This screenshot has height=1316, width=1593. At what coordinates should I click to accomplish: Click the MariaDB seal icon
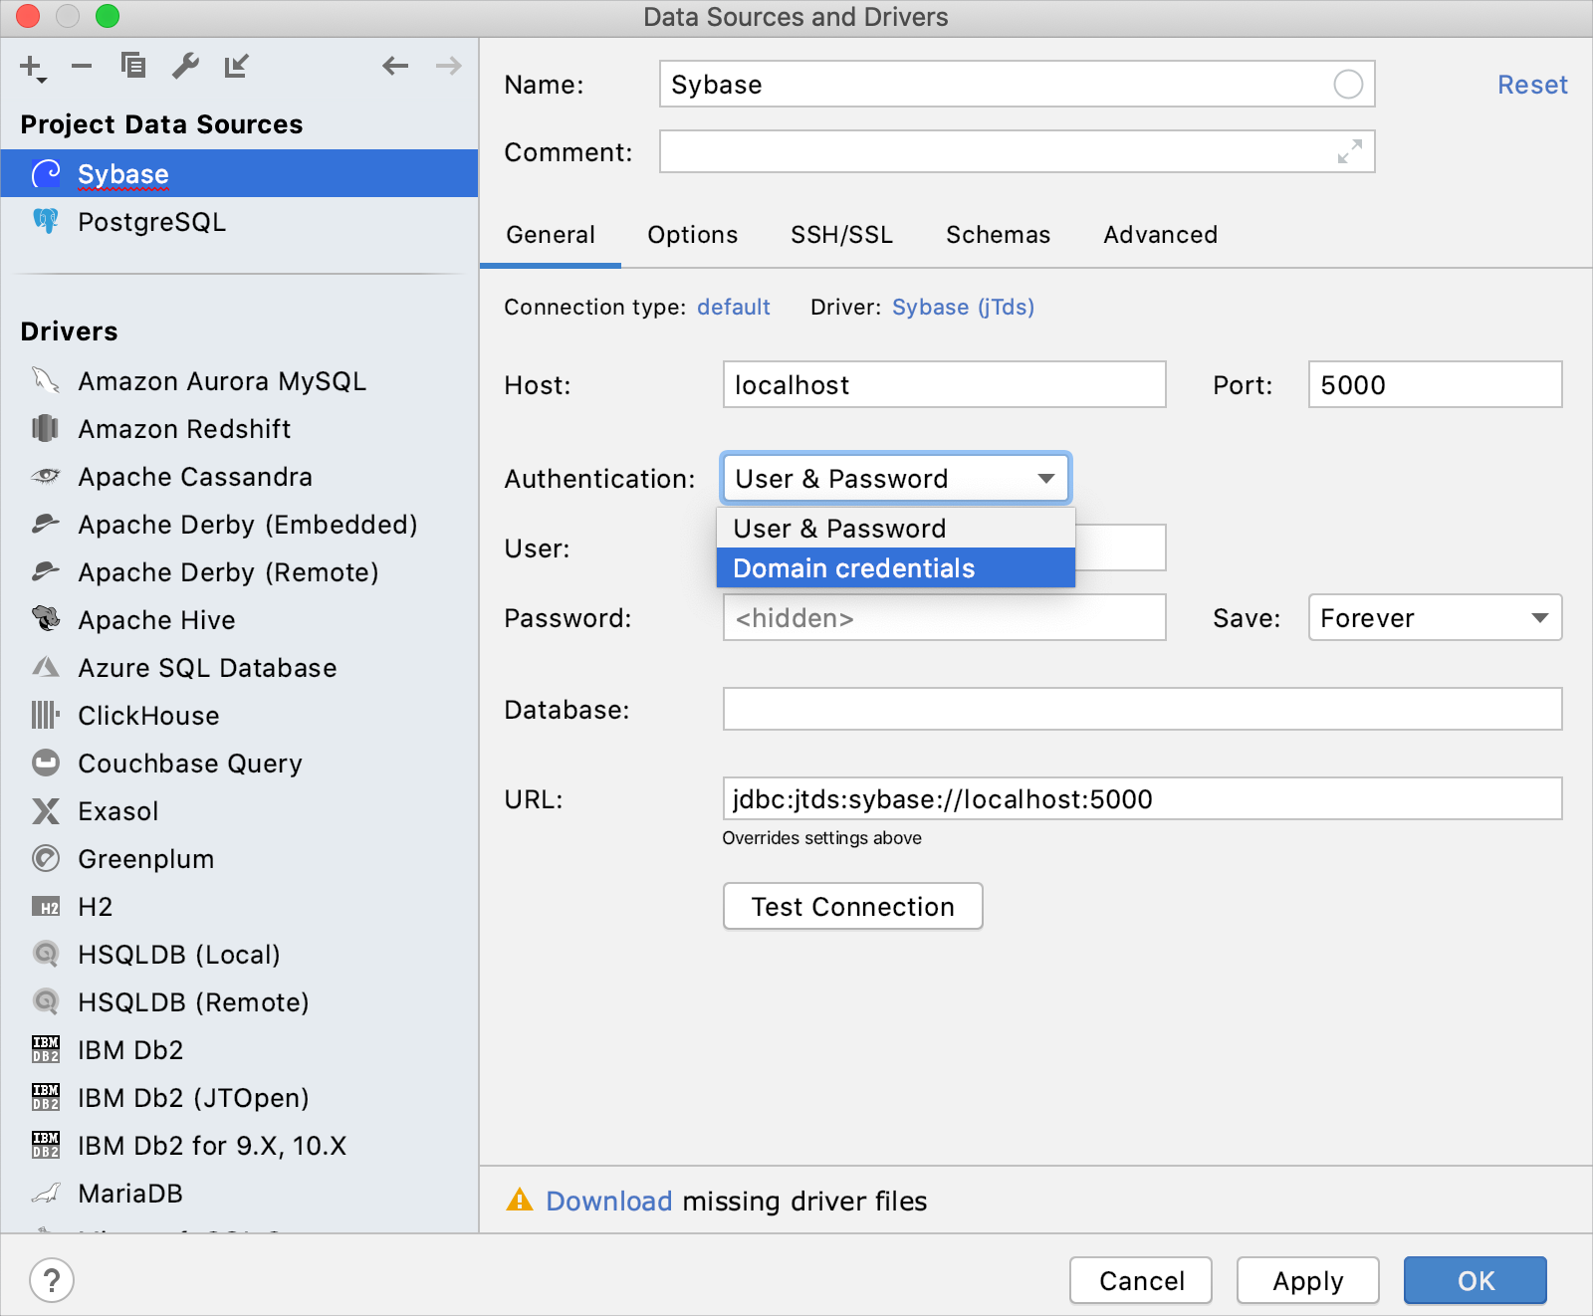pos(46,1193)
